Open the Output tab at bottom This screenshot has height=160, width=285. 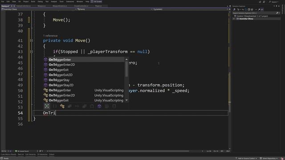click(x=52, y=154)
